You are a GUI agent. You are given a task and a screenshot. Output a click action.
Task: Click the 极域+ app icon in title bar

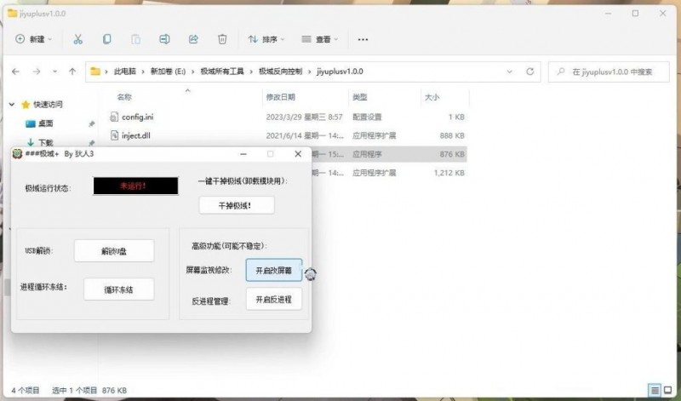point(17,154)
